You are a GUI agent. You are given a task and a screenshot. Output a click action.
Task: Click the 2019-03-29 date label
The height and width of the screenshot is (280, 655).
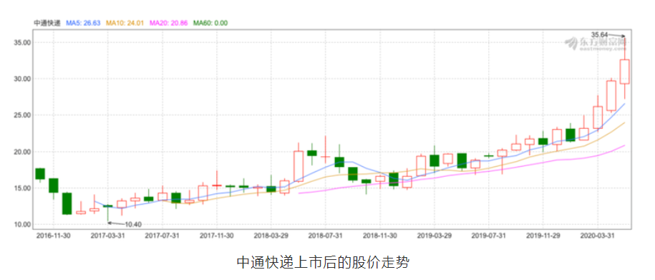point(434,236)
